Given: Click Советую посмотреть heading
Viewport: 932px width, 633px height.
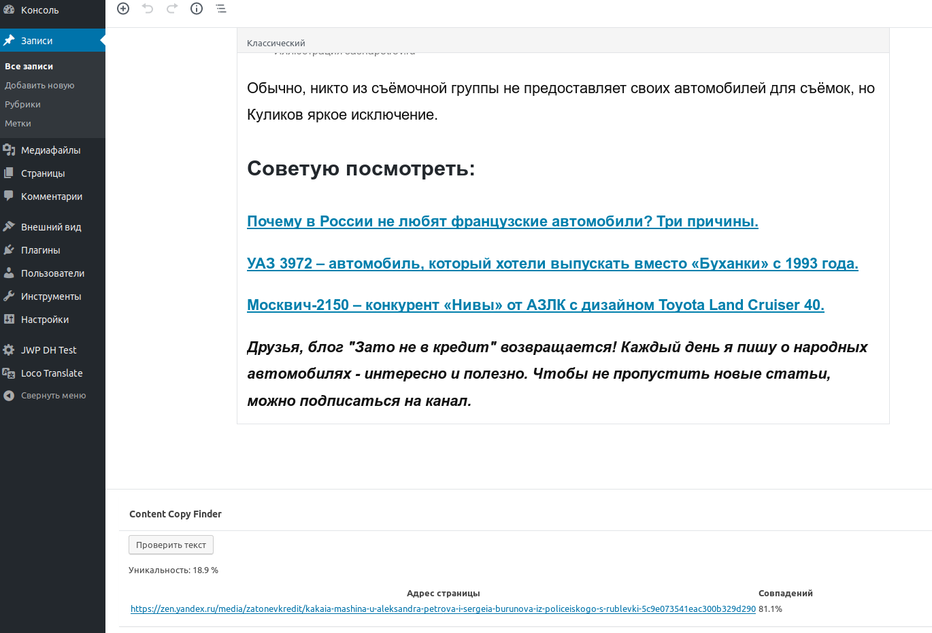Looking at the screenshot, I should tap(361, 168).
